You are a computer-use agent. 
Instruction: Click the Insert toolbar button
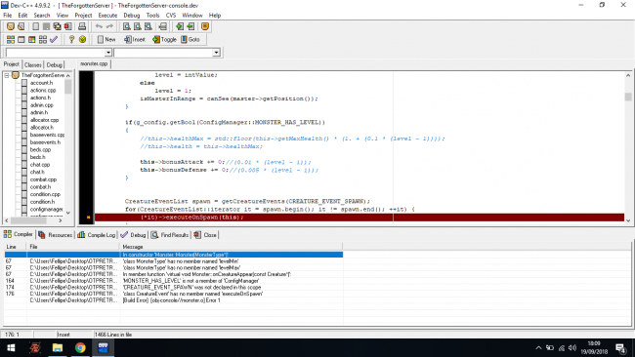pyautogui.click(x=135, y=40)
